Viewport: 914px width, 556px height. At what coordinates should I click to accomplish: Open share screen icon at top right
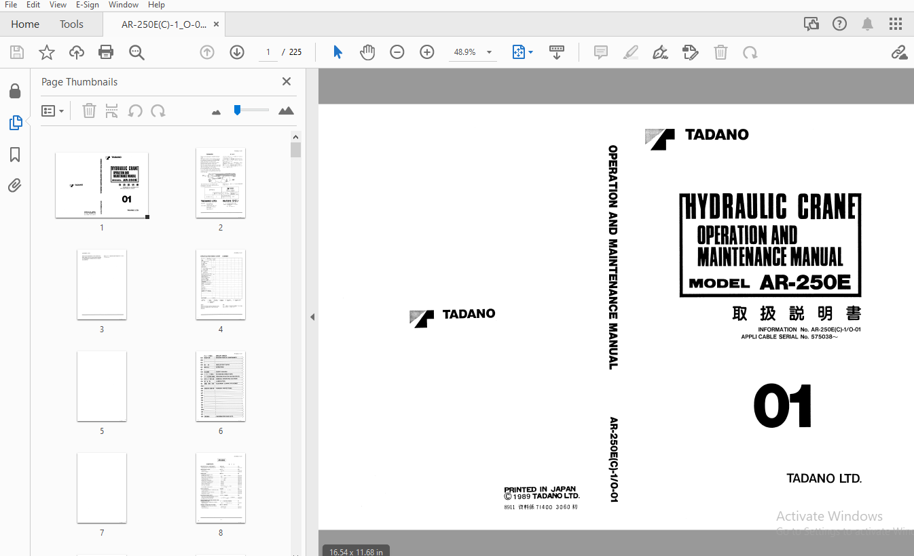click(x=811, y=24)
